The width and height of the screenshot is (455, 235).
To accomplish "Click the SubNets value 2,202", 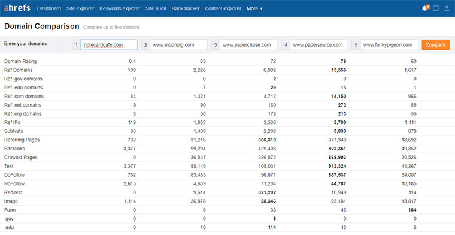I will 269,131.
